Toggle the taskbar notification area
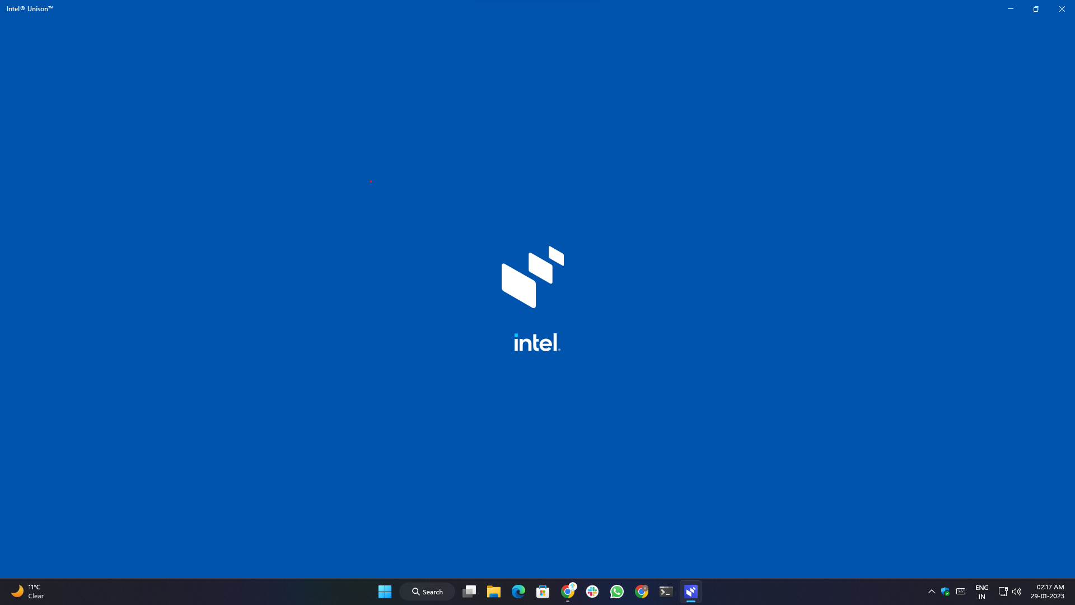Screen dimensions: 1075x605 click(931, 592)
